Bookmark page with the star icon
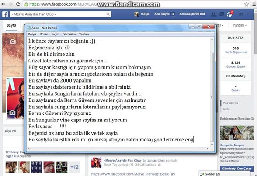Image resolution: width=257 pixels, height=176 pixels. 247,4
